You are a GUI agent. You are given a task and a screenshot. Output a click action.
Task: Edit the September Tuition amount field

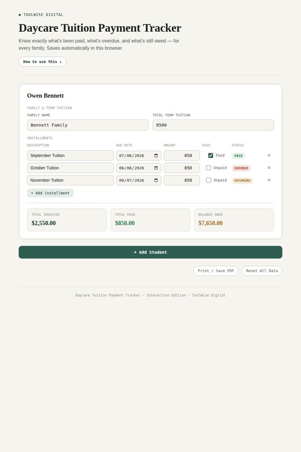point(182,155)
